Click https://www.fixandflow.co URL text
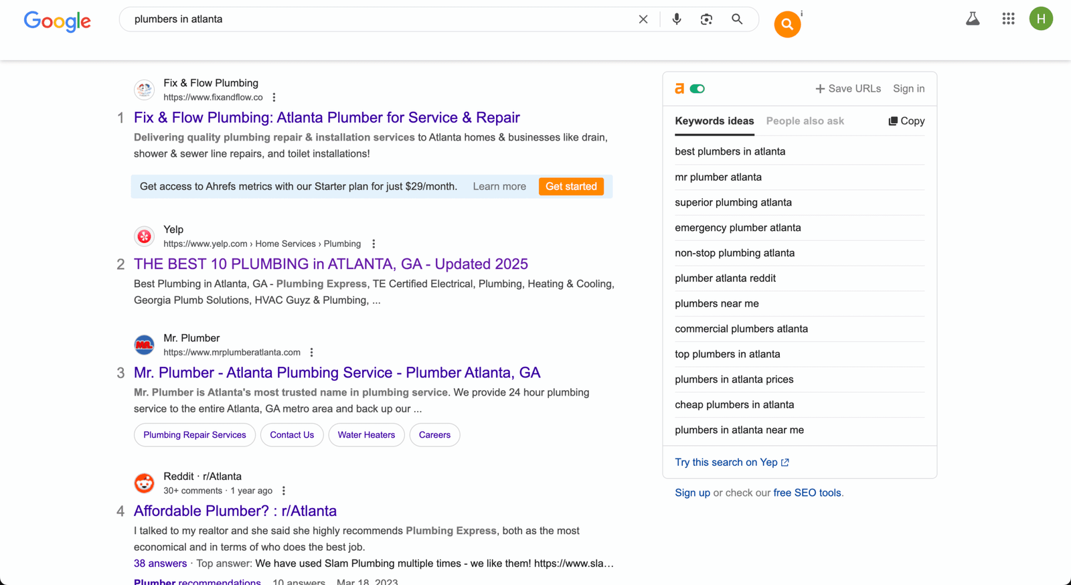Screen dimensions: 1071x585 click(x=213, y=98)
